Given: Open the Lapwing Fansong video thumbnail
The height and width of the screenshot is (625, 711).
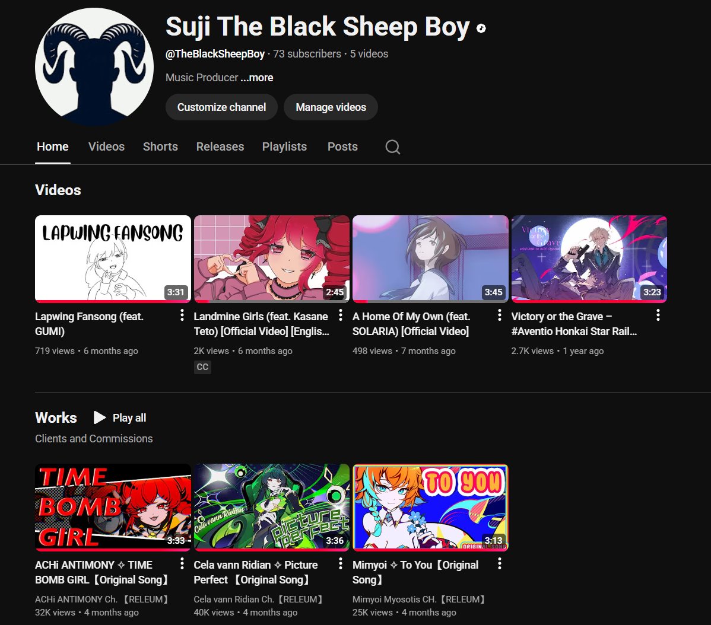Looking at the screenshot, I should point(113,259).
